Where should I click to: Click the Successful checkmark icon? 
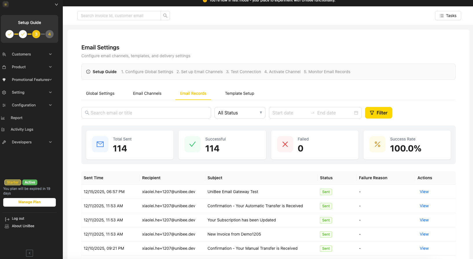(192, 144)
